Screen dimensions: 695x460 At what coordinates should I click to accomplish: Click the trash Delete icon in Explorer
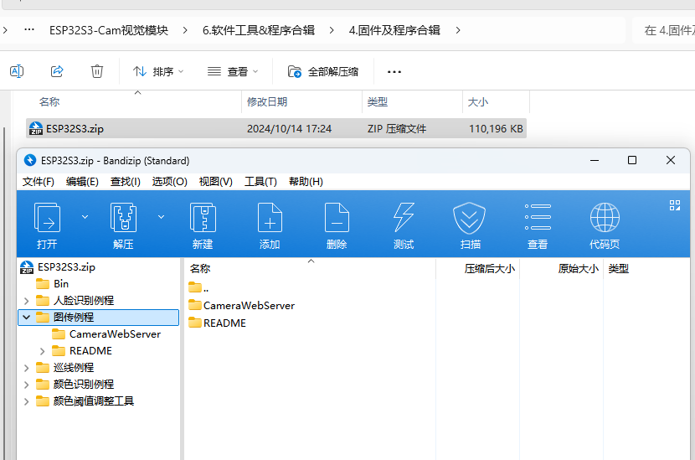[x=97, y=71]
